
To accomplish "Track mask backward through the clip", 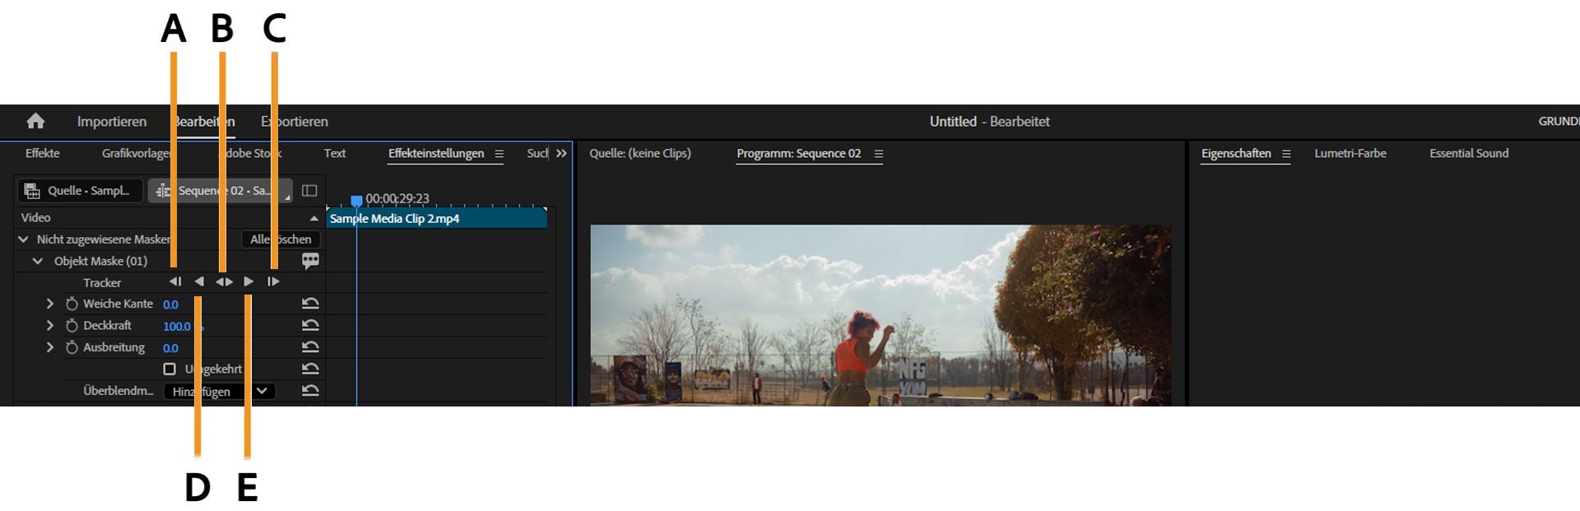I will [199, 281].
